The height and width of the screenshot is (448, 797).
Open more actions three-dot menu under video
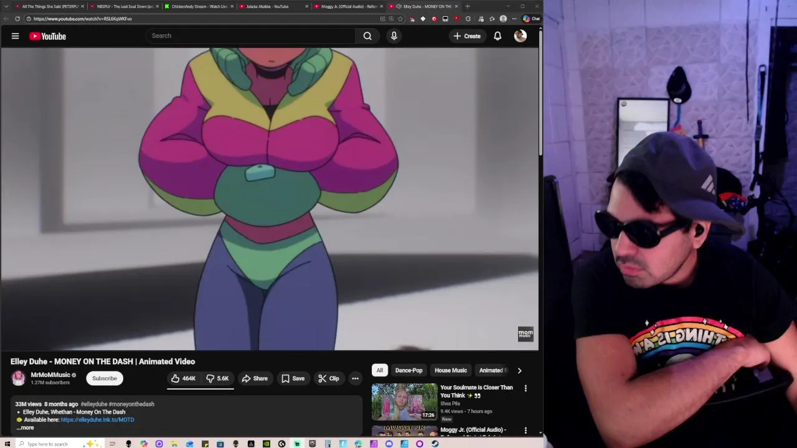point(355,378)
